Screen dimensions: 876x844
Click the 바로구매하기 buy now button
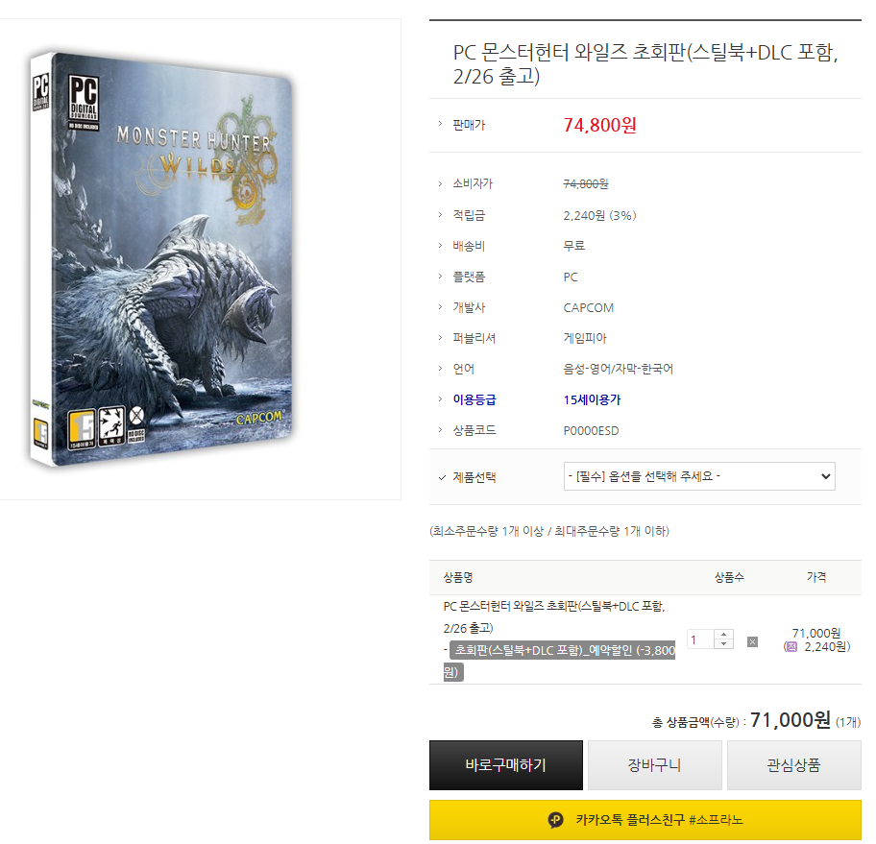click(x=505, y=764)
